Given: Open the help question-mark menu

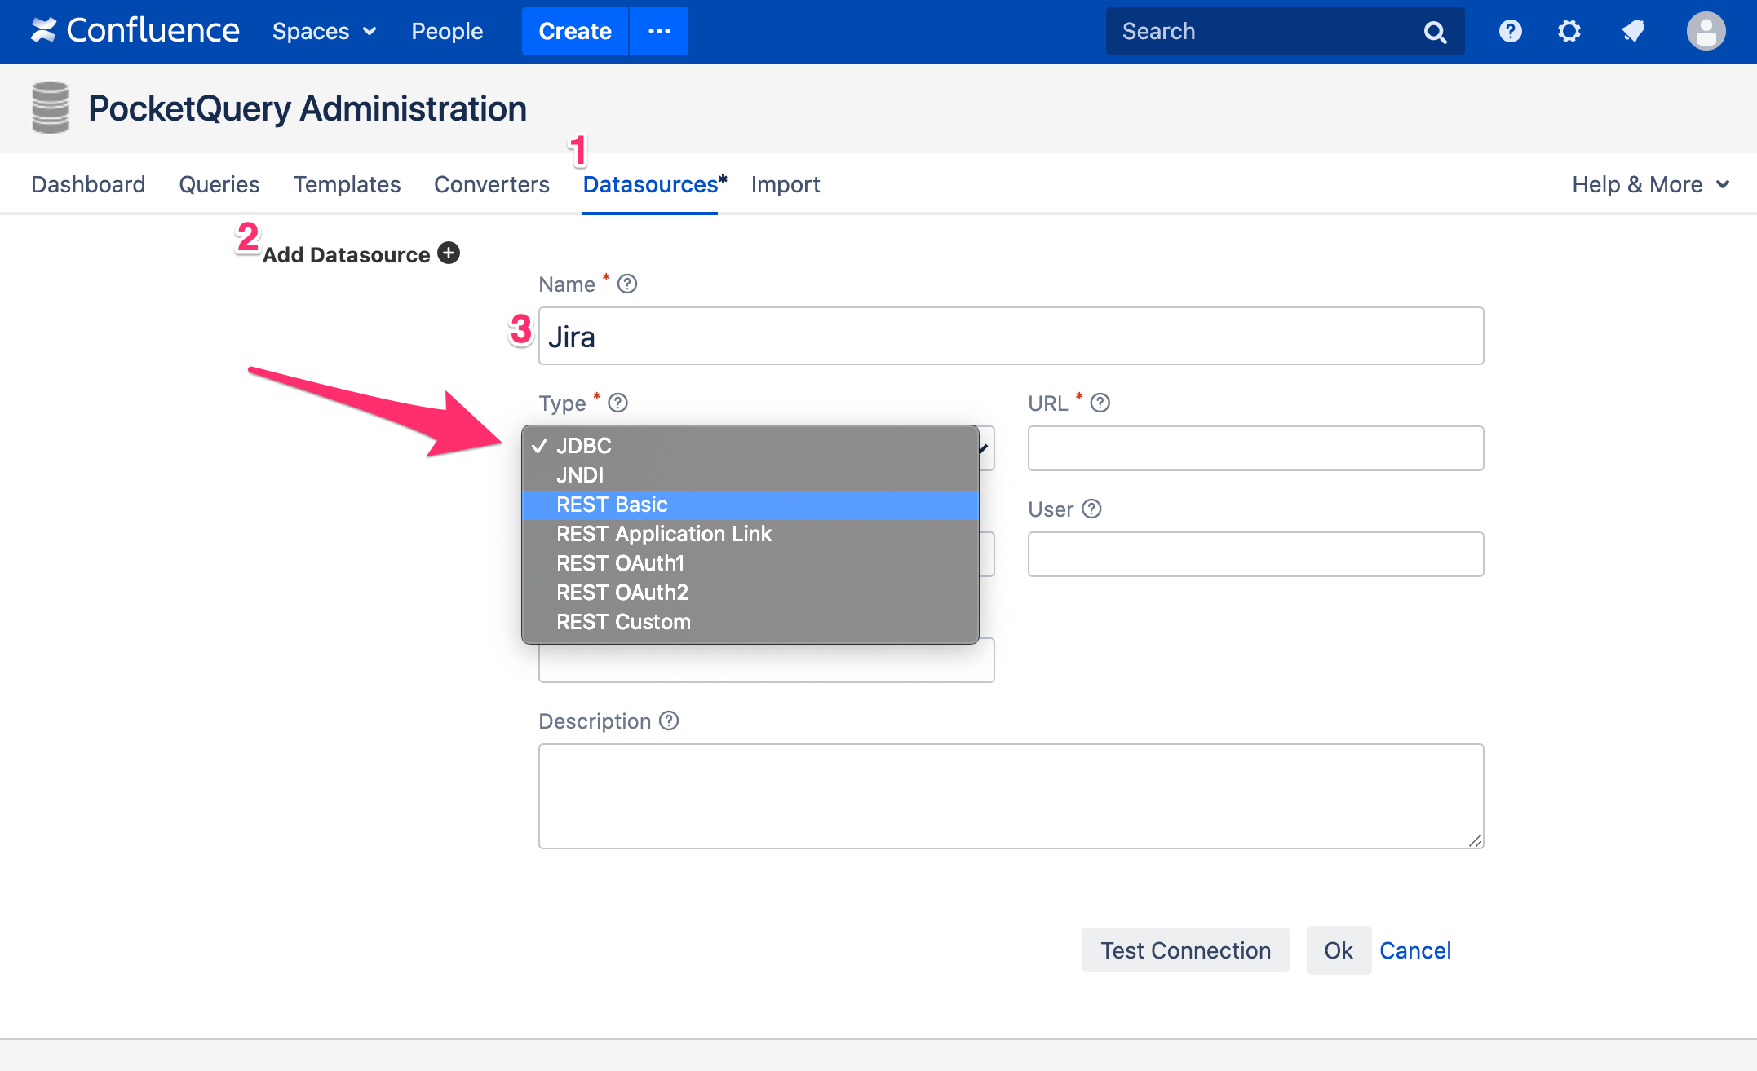Looking at the screenshot, I should point(1510,31).
